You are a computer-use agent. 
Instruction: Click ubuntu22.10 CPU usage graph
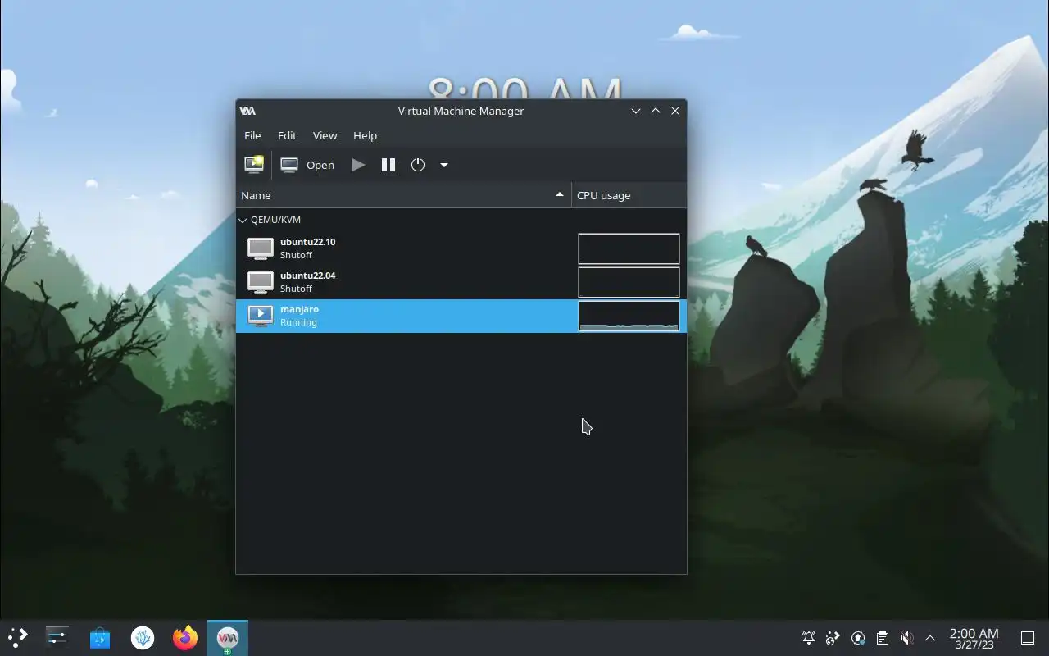point(629,248)
